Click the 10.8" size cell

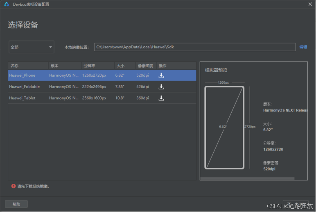(x=120, y=98)
